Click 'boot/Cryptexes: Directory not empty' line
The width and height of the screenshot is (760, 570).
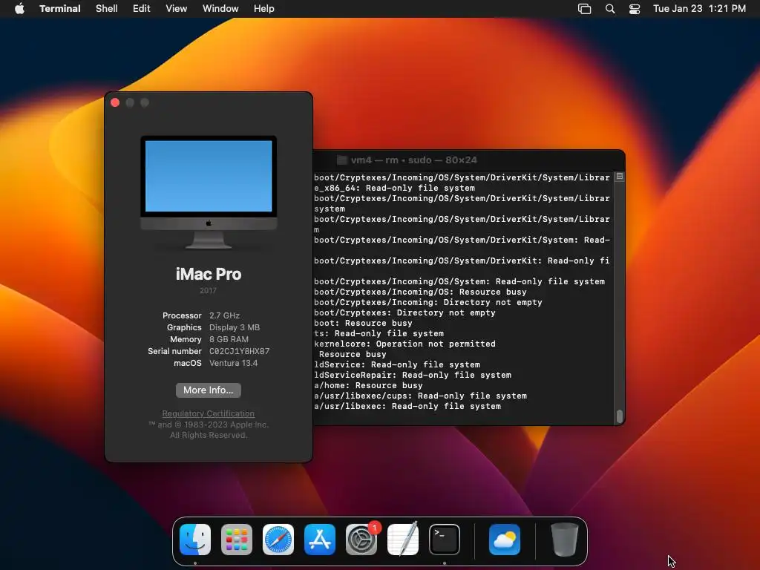coord(404,312)
